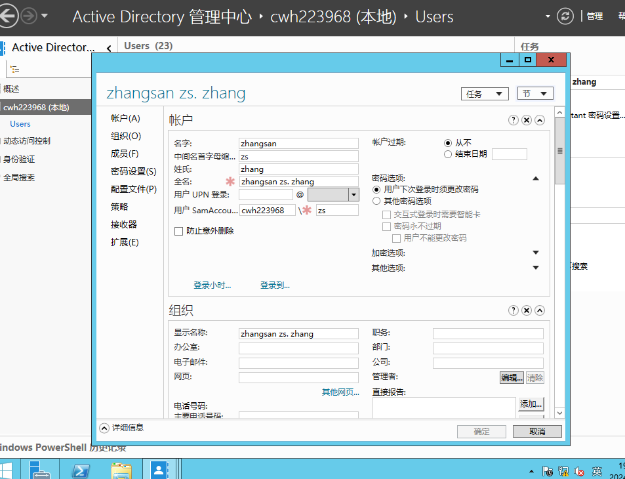Jump to 组织(O) section
Screen dimensions: 625x479
126,136
